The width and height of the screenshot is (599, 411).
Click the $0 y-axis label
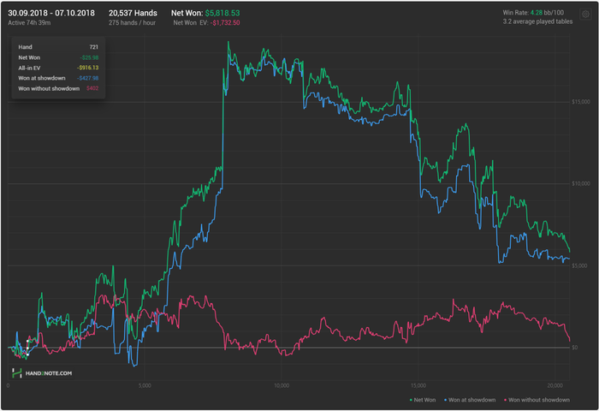point(574,348)
